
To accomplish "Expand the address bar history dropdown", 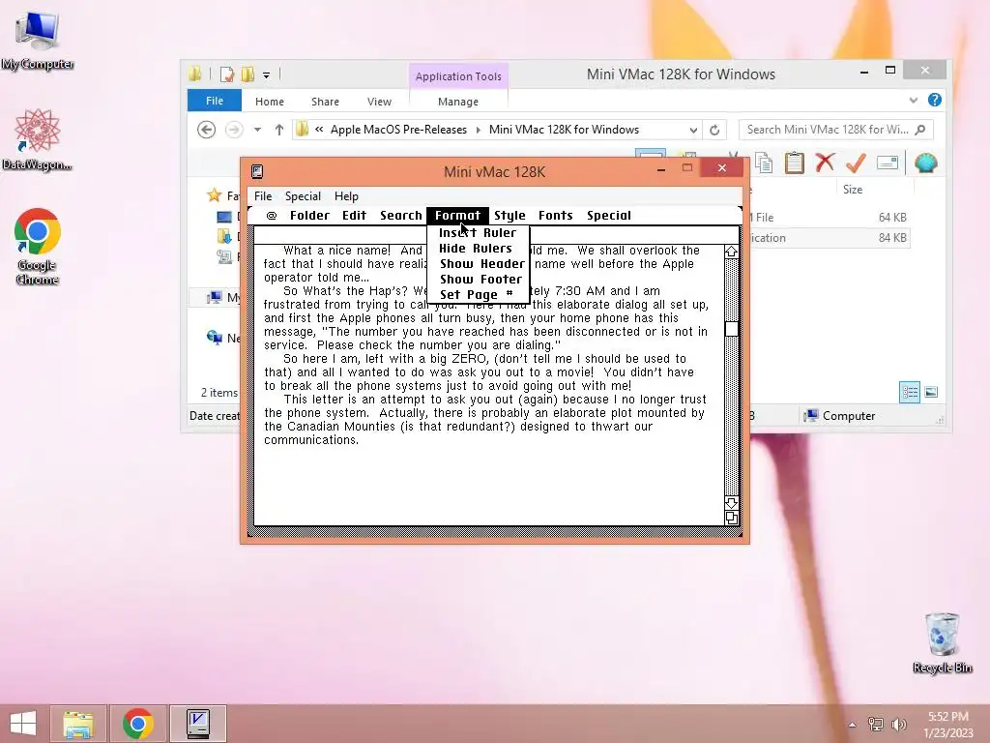I will pyautogui.click(x=693, y=131).
